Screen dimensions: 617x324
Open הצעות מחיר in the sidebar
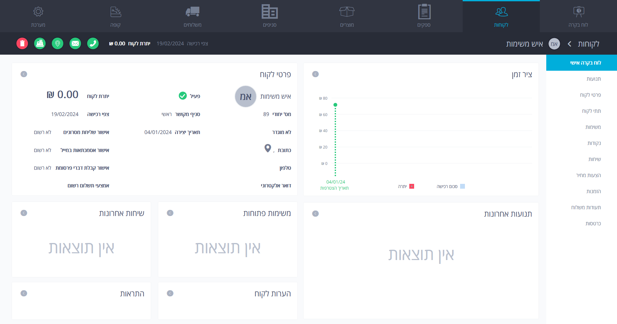tap(588, 175)
